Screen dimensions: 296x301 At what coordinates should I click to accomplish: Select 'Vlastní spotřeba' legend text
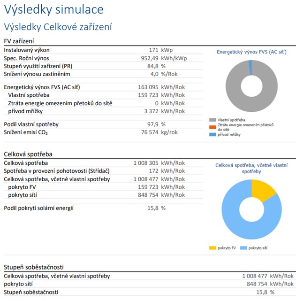pyautogui.click(x=231, y=120)
